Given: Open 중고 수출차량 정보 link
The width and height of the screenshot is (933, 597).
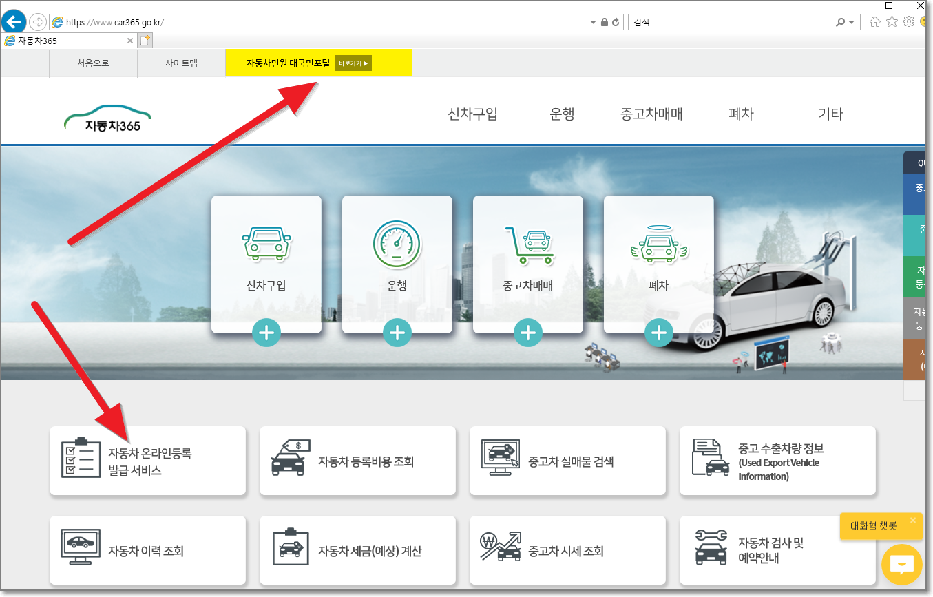Looking at the screenshot, I should [x=777, y=461].
